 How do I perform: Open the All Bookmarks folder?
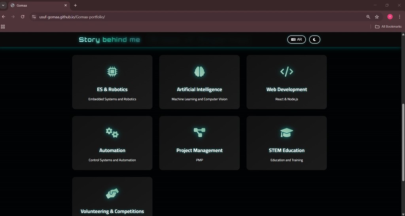[x=388, y=27]
